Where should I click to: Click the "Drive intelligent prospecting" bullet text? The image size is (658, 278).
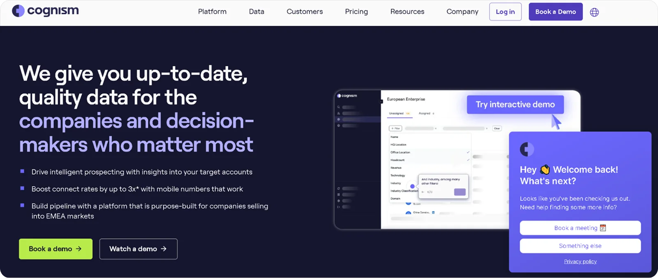[142, 172]
